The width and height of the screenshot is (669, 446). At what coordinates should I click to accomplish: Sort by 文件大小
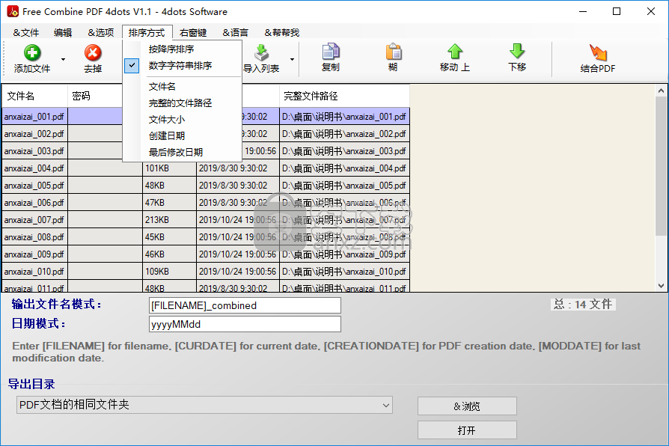click(167, 120)
